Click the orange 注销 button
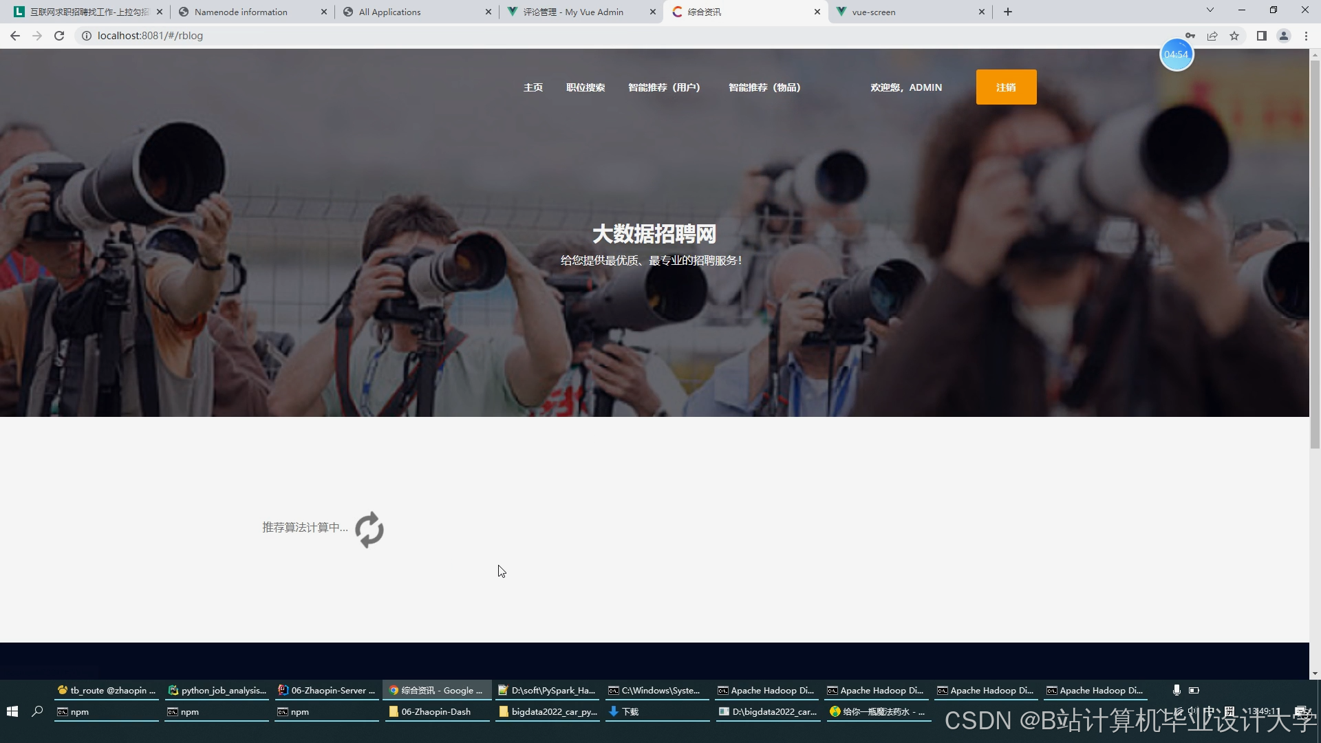Image resolution: width=1321 pixels, height=743 pixels. coord(1006,87)
